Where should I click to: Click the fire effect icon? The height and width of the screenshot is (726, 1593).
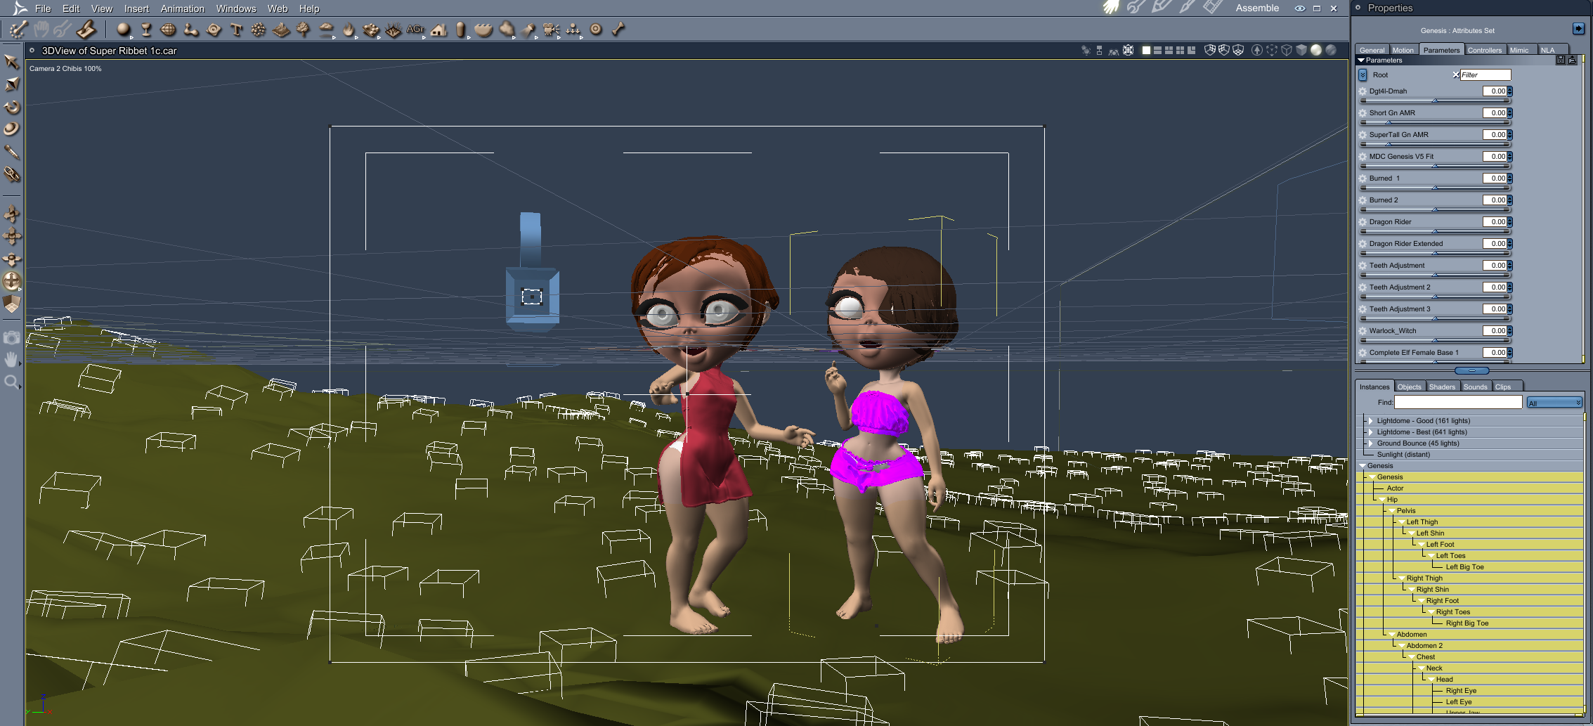(349, 30)
